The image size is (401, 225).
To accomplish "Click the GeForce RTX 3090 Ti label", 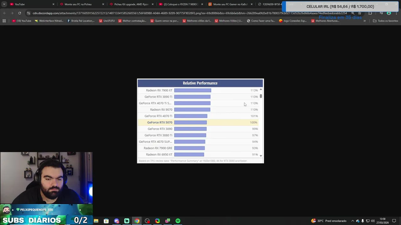I will click(x=158, y=97).
